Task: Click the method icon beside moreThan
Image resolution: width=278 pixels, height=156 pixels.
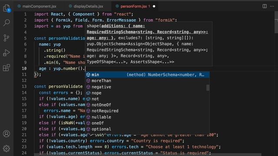Action: pyautogui.click(x=88, y=81)
